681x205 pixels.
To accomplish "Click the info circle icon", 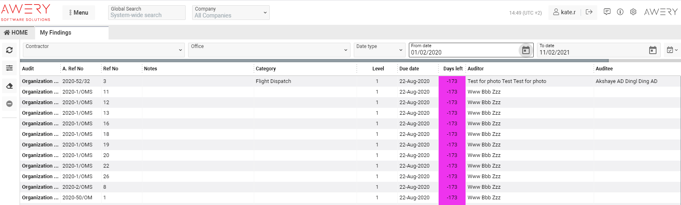I will click(620, 12).
